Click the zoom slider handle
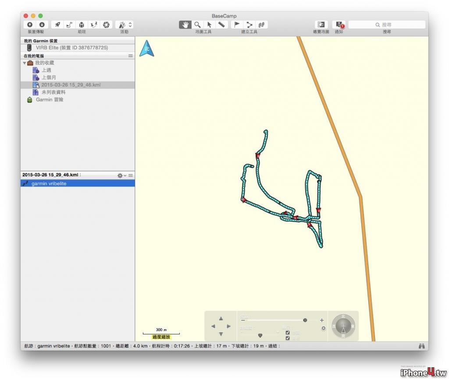This screenshot has height=380, width=449. 305,320
